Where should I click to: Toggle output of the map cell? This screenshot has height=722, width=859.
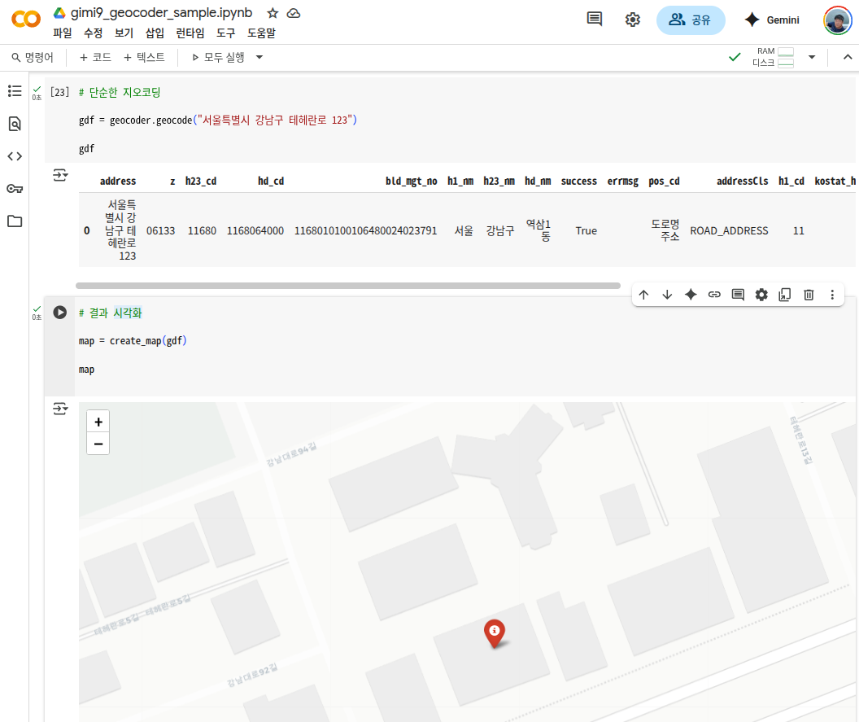point(60,409)
